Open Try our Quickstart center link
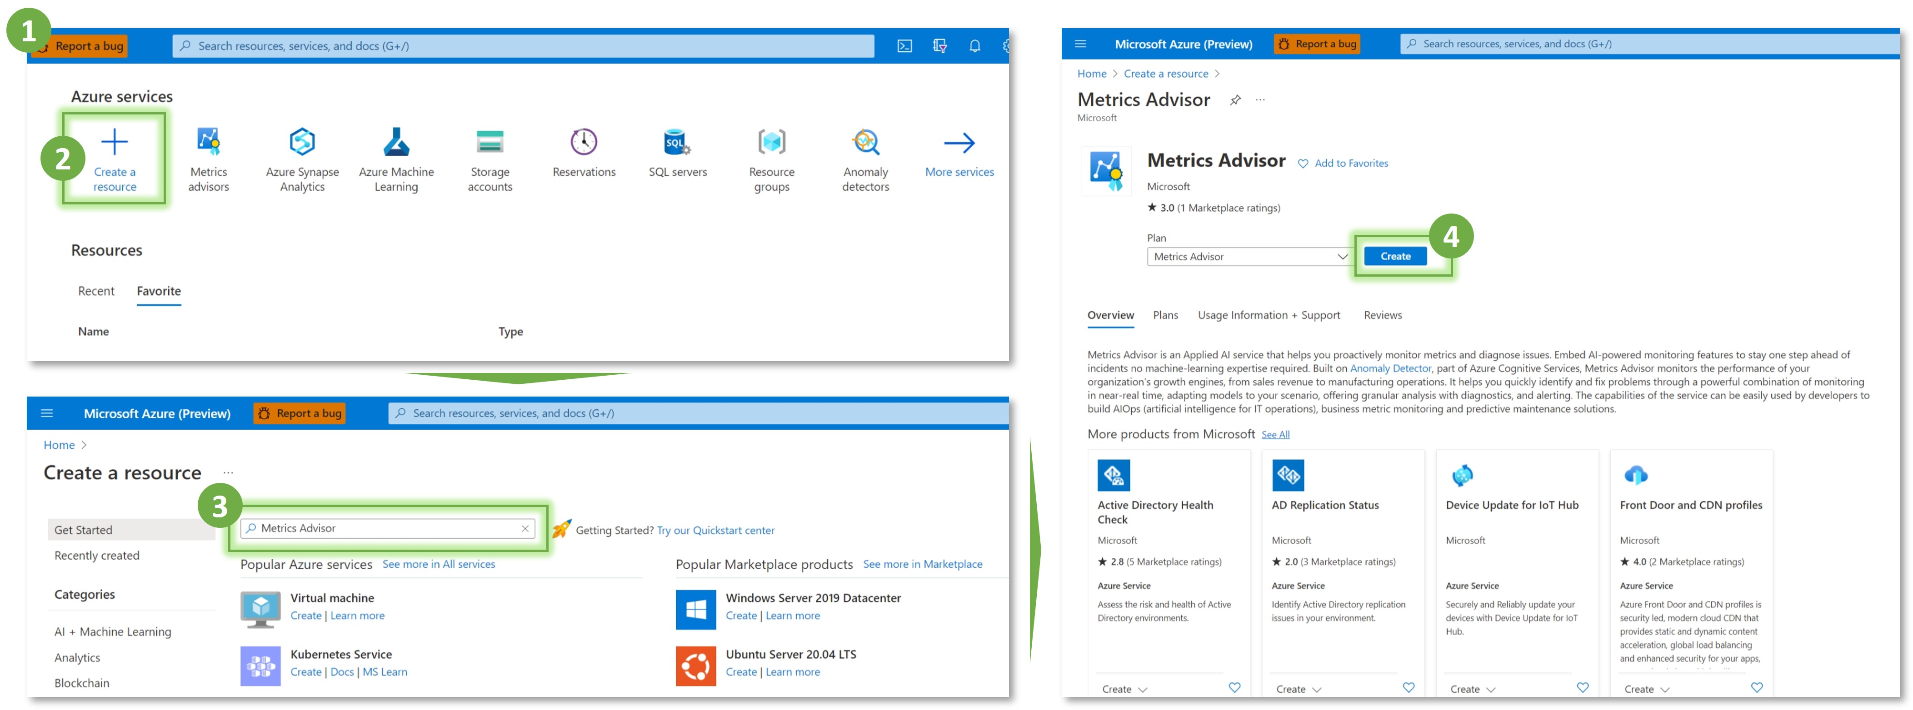 (x=715, y=531)
